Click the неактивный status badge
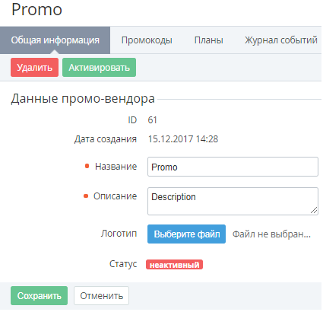 pyautogui.click(x=174, y=265)
